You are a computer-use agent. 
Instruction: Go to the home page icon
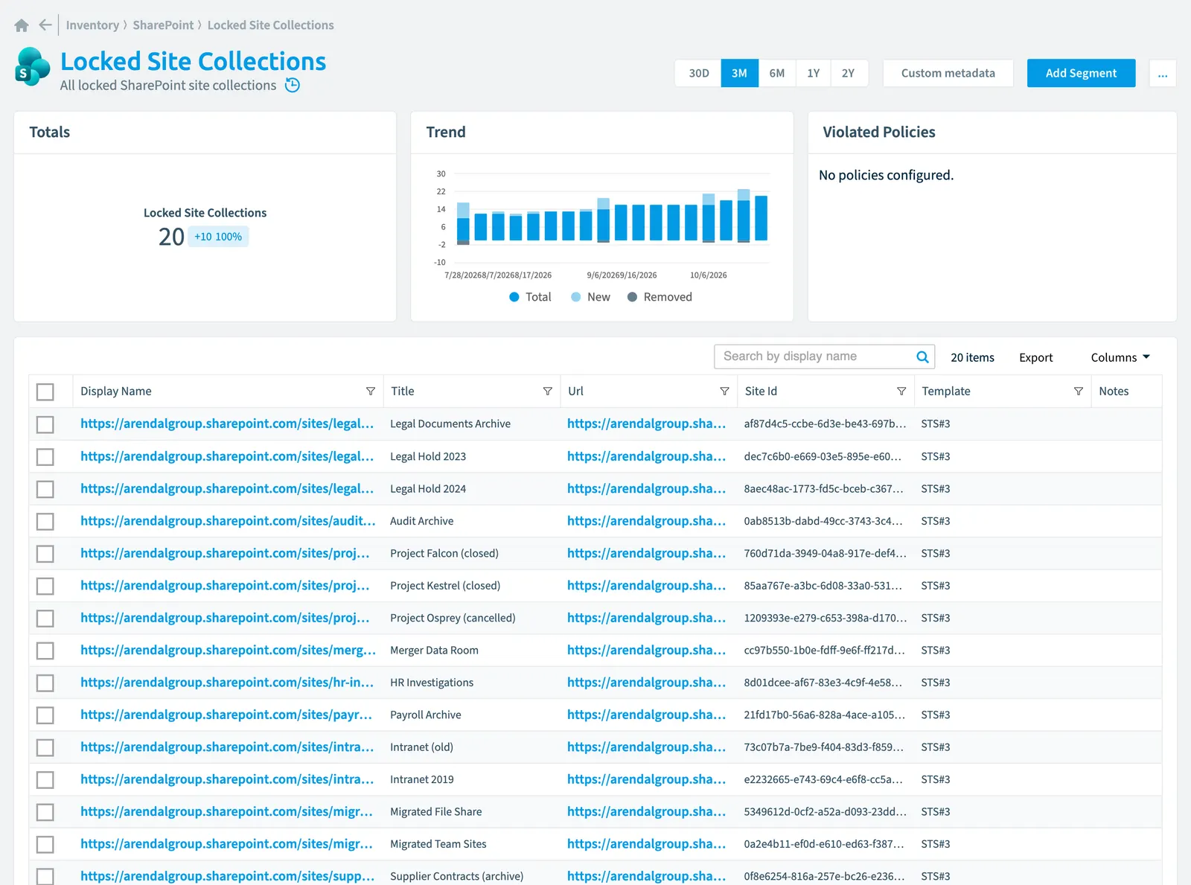[x=22, y=25]
